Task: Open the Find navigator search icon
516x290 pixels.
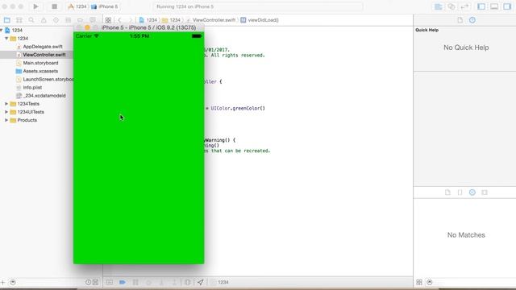Action: pyautogui.click(x=31, y=20)
